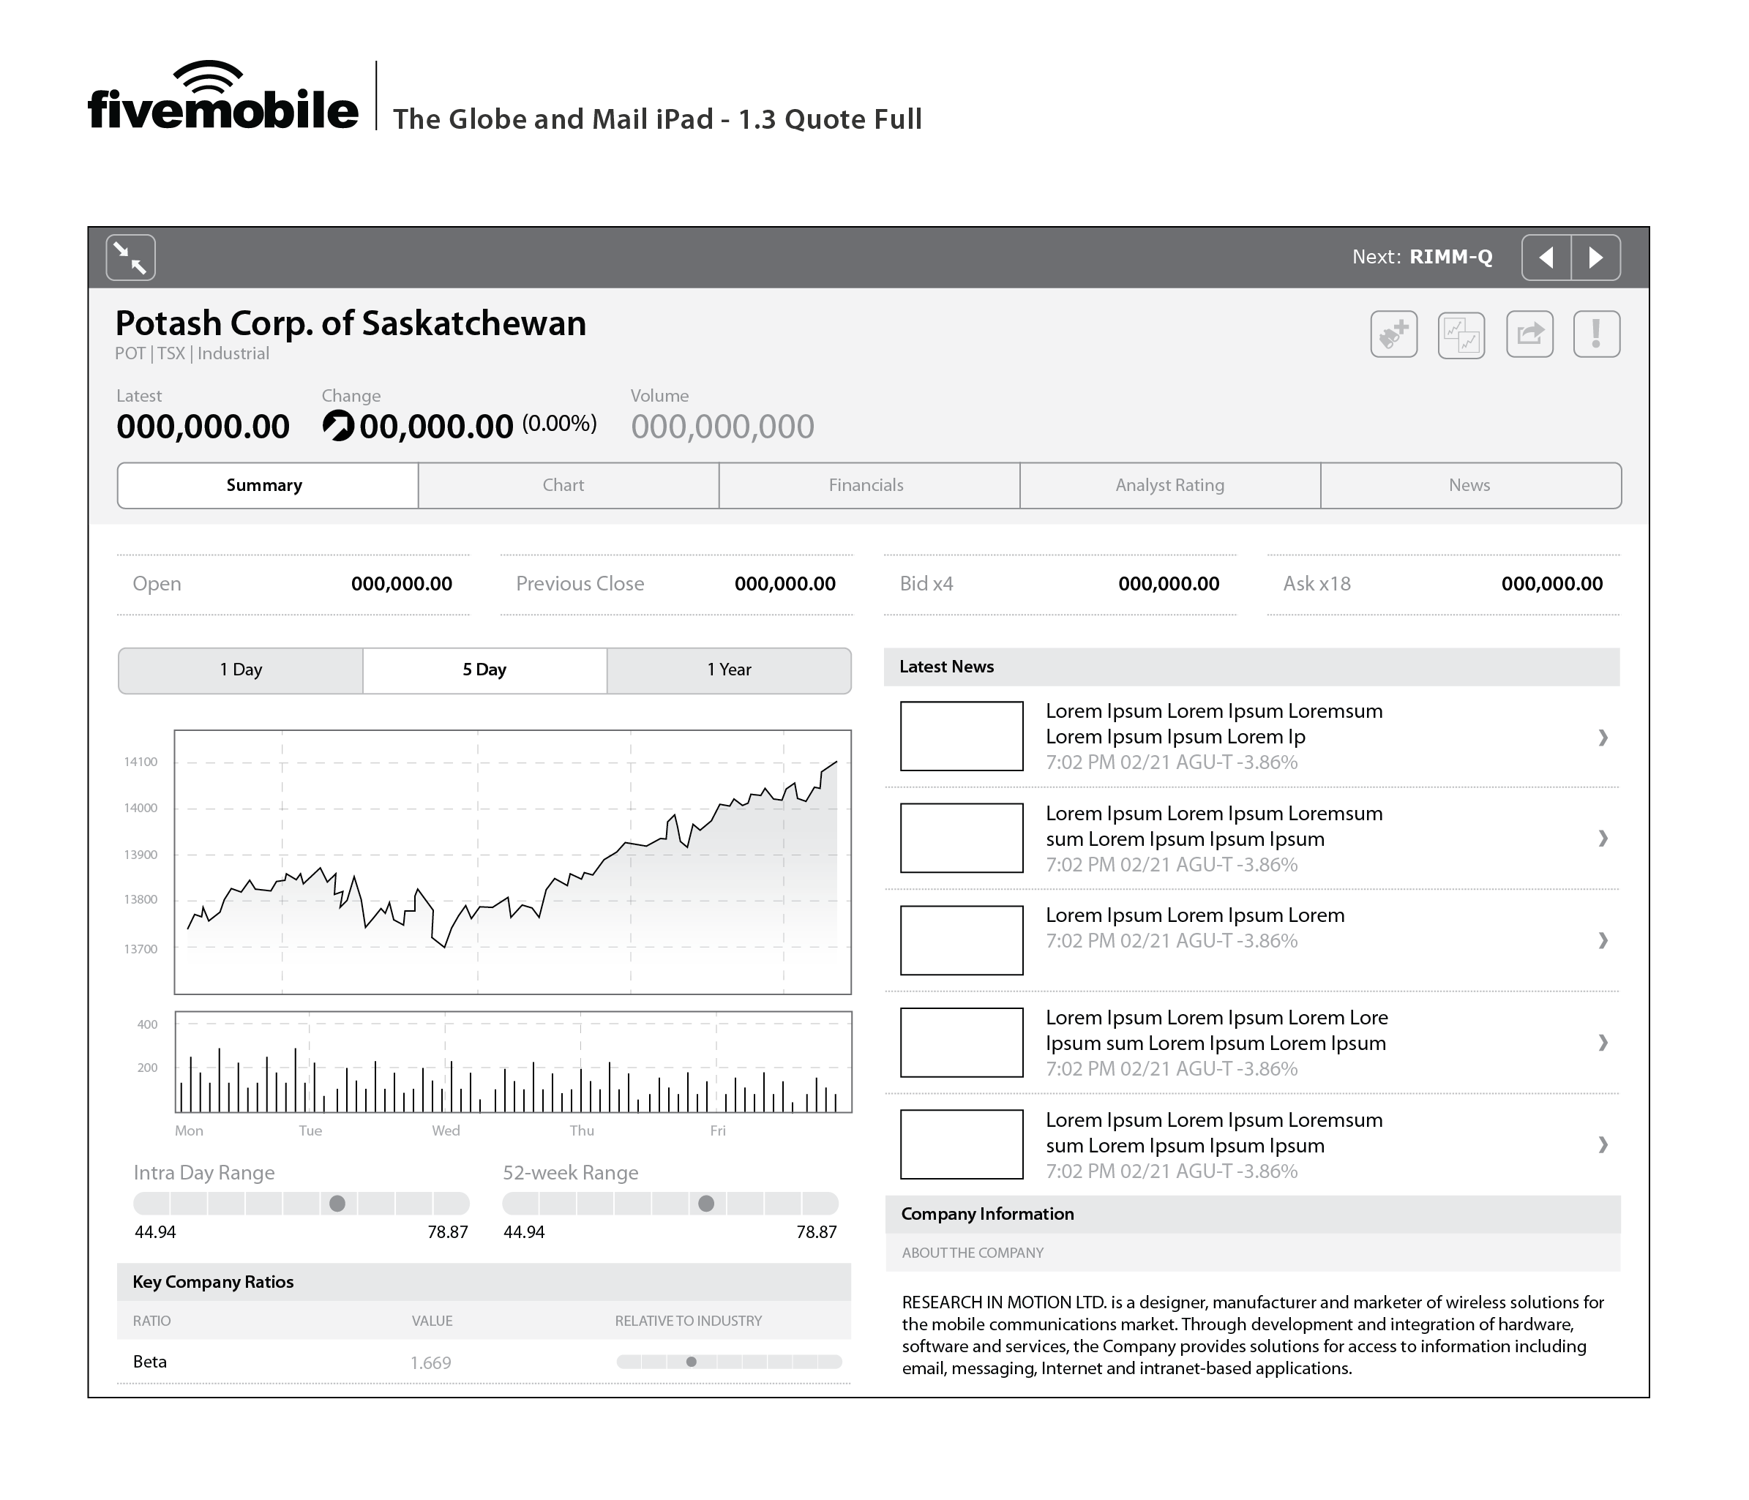The width and height of the screenshot is (1749, 1500).
Task: Click the RIMM-Q next symbol label
Action: pos(1450,258)
